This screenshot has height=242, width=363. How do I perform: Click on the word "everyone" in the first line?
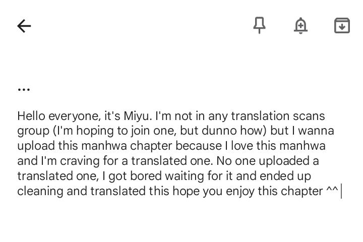pos(75,116)
